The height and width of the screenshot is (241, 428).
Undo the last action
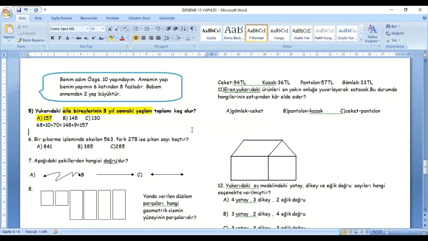click(x=26, y=10)
